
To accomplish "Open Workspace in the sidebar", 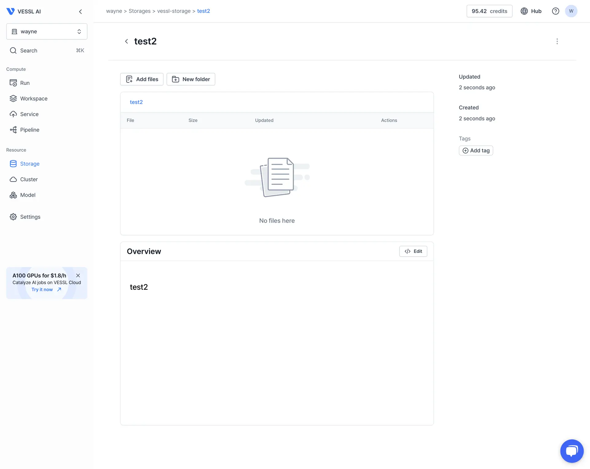I will pos(33,99).
